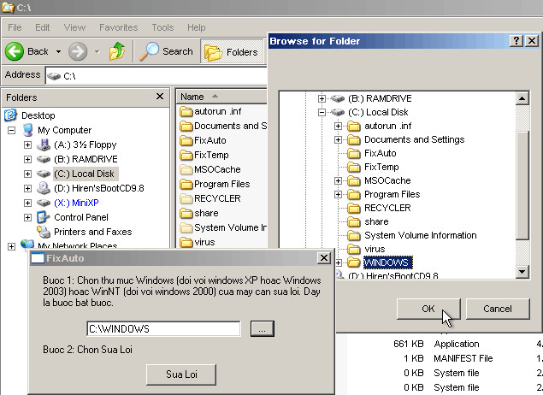Select virus folder in Browse for Folder tree
The width and height of the screenshot is (543, 395).
[x=375, y=249]
